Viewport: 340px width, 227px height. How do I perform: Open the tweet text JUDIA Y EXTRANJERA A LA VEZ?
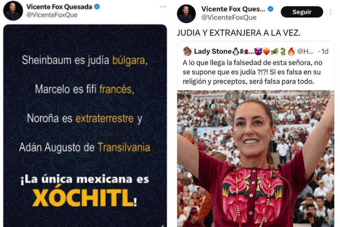click(239, 33)
